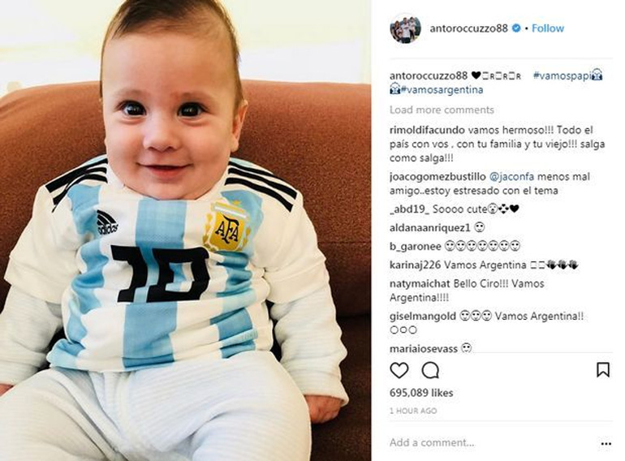Viewport: 625px width, 461px height.
Task: Open the post timestamp 1 HOUR AGO
Action: [413, 411]
